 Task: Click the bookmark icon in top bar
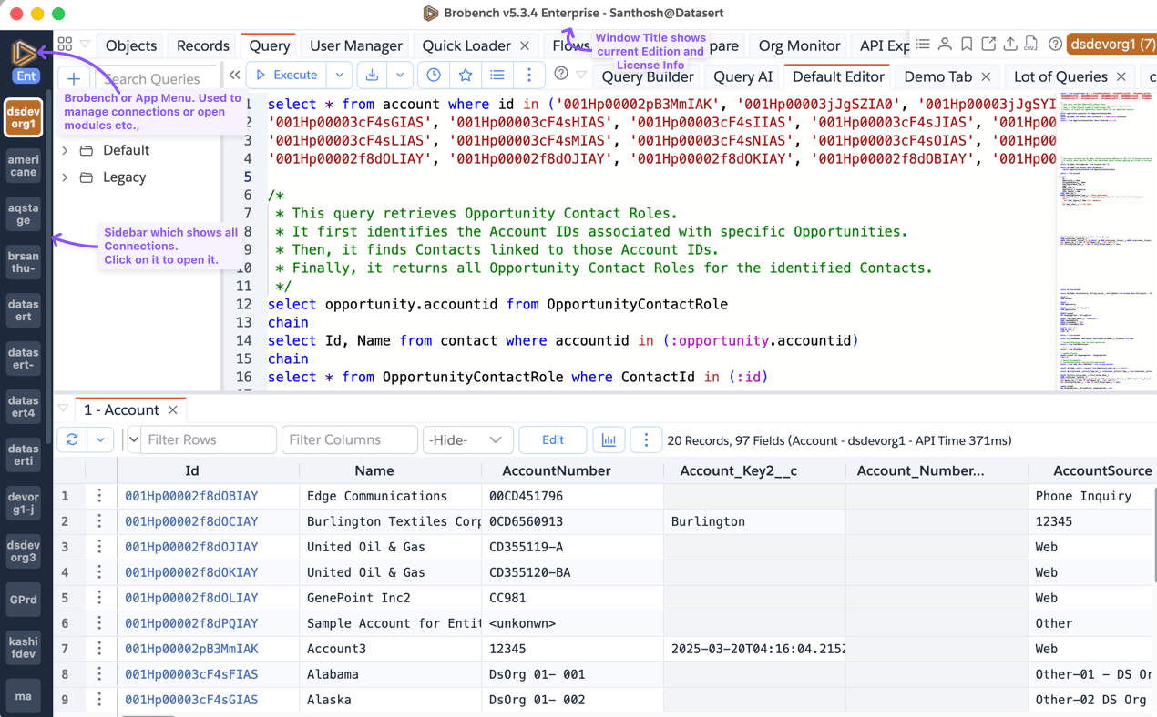point(967,45)
